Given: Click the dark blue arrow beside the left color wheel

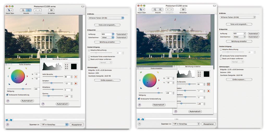Looking at the screenshot, I should [x=9, y=84].
